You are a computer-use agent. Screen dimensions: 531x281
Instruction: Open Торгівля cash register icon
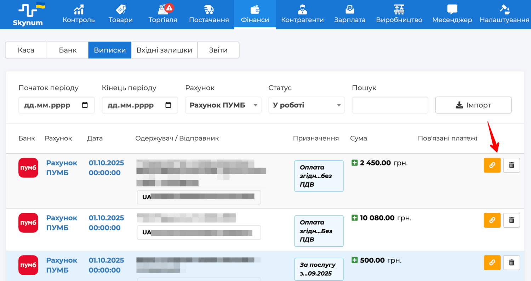[x=163, y=9]
